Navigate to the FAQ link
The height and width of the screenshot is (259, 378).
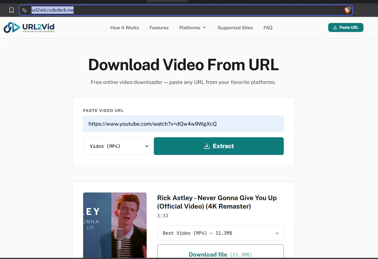[x=268, y=28]
